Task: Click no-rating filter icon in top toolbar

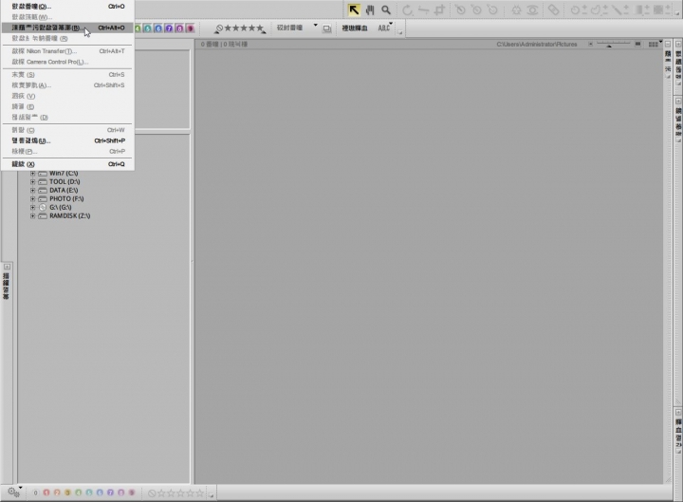Action: (219, 28)
